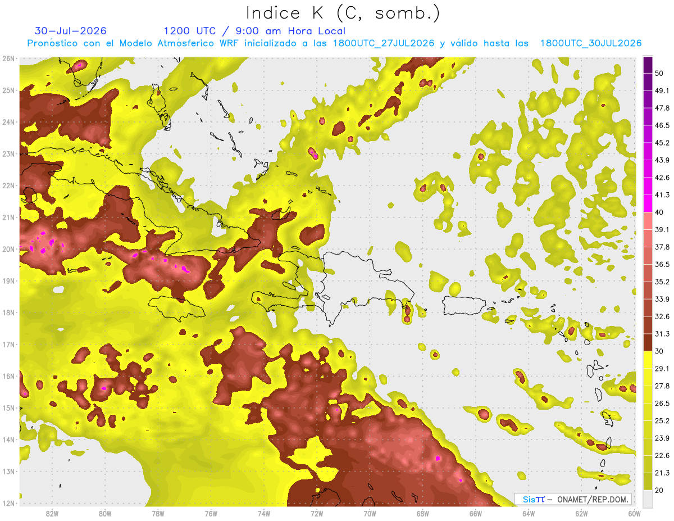This screenshot has width=674, height=521.
Task: Click the 24N latitude label
Action: [8, 122]
